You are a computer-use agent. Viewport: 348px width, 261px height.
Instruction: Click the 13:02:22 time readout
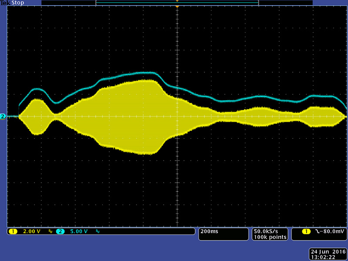point(322,257)
